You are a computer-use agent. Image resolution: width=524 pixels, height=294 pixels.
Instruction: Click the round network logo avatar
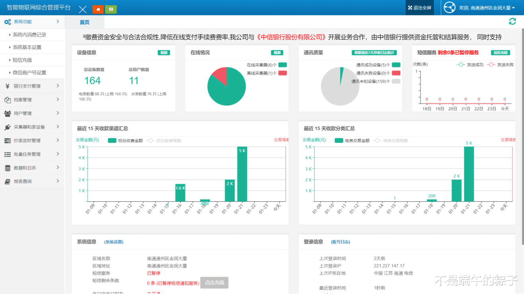click(x=449, y=8)
